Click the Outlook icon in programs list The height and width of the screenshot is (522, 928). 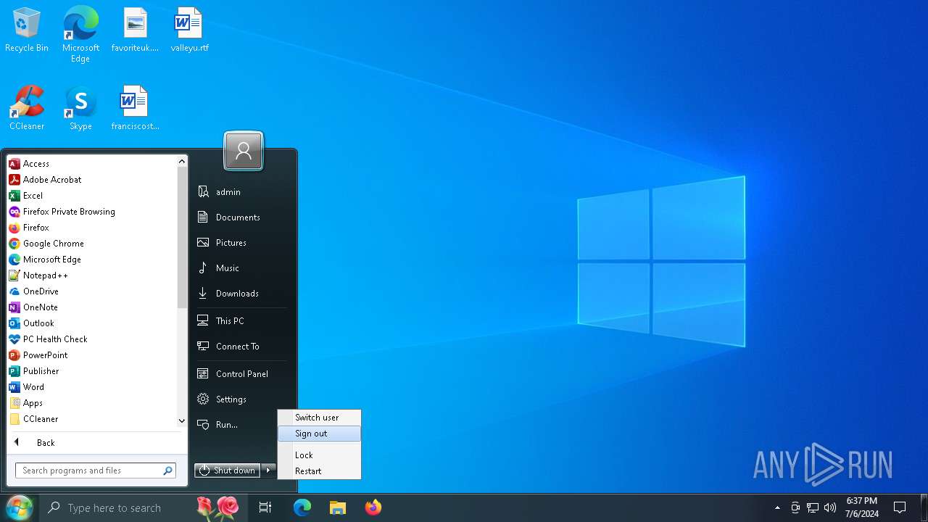coord(14,323)
